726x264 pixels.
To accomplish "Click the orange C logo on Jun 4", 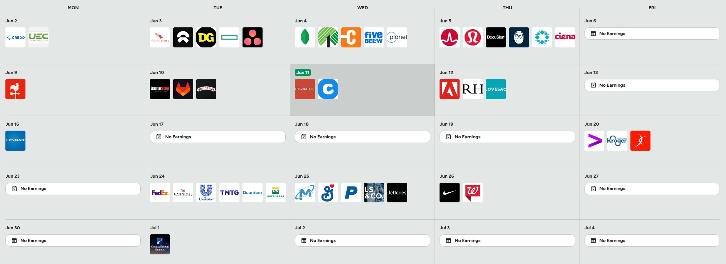I will pos(351,37).
